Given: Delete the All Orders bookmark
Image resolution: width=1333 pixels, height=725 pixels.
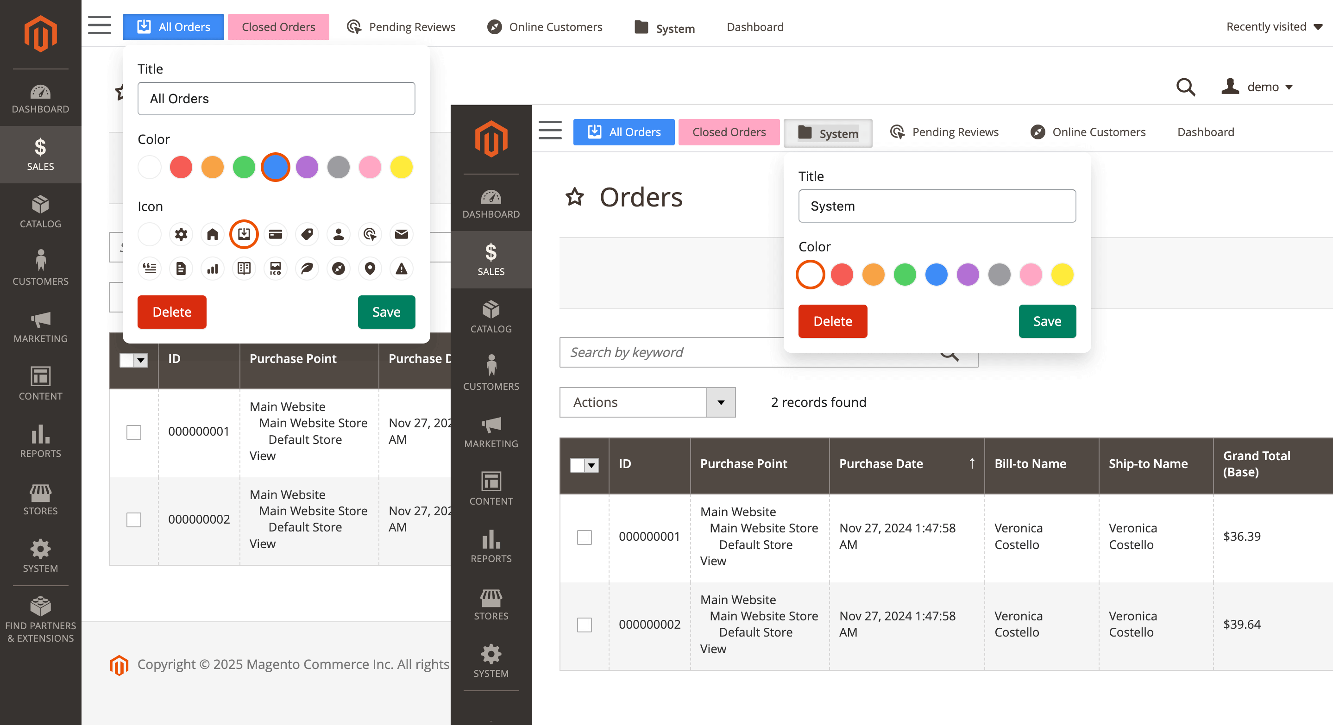Looking at the screenshot, I should tap(171, 312).
